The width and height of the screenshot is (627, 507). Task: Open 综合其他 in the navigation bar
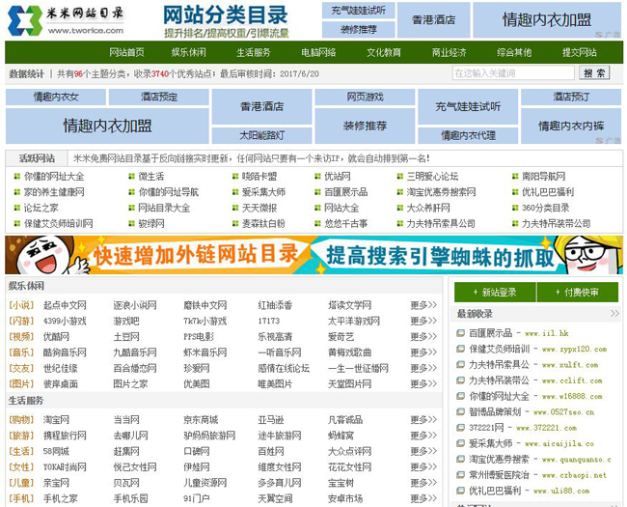point(514,52)
